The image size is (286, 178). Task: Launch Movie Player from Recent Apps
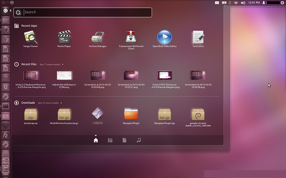(x=64, y=37)
